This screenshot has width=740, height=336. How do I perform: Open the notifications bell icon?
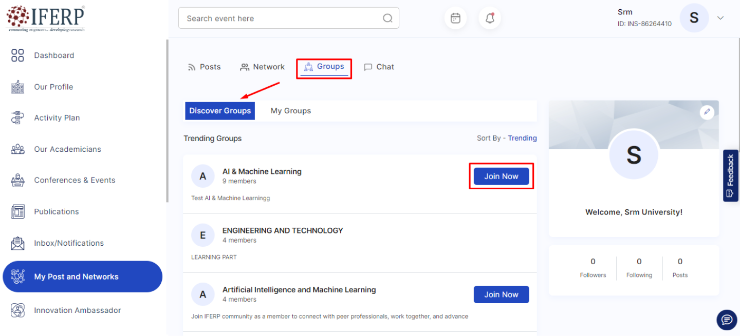click(490, 18)
